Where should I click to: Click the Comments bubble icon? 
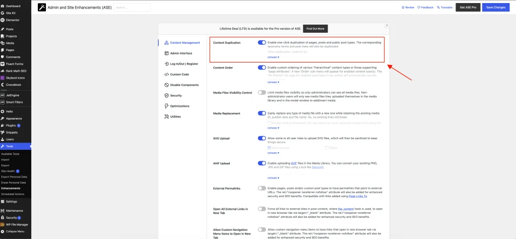3,57
